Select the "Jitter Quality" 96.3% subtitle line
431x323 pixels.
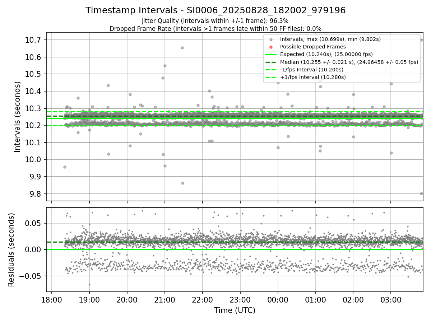[x=215, y=21]
